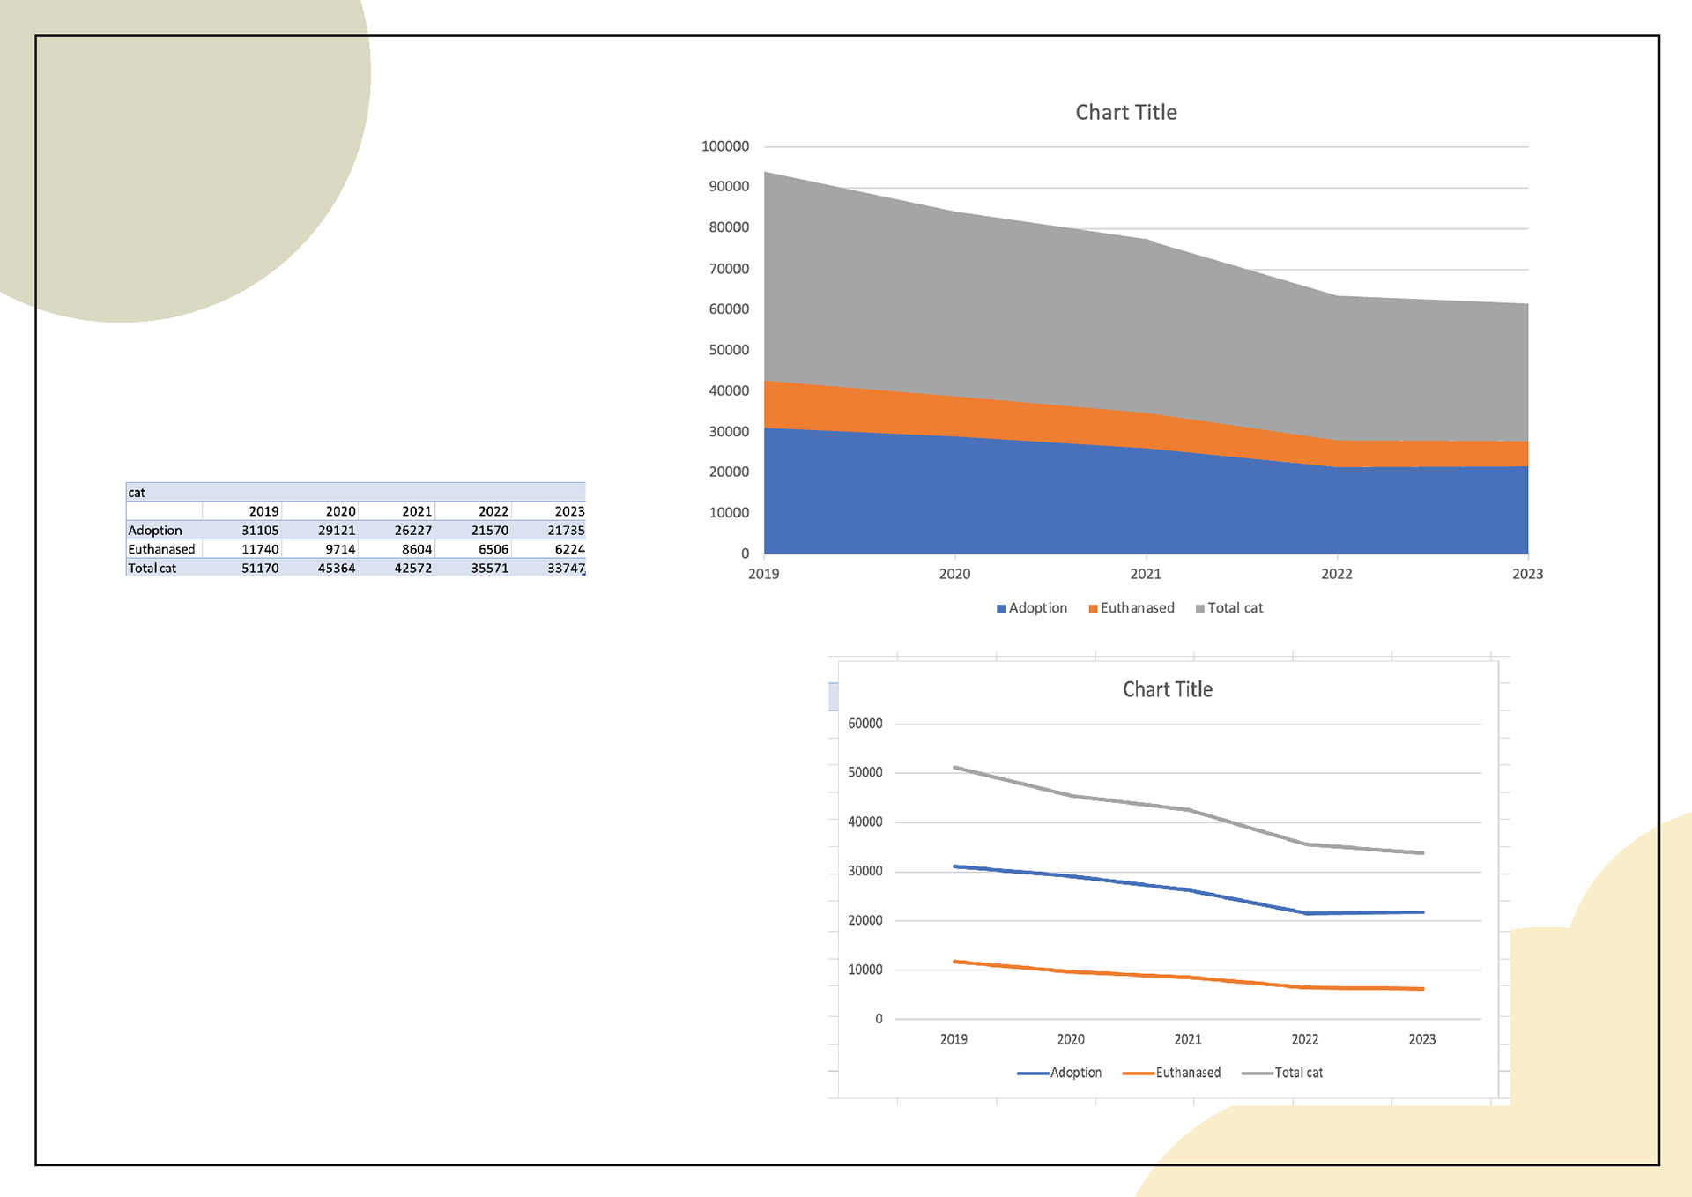
Task: Select the table cell with value 11740
Action: tap(242, 548)
